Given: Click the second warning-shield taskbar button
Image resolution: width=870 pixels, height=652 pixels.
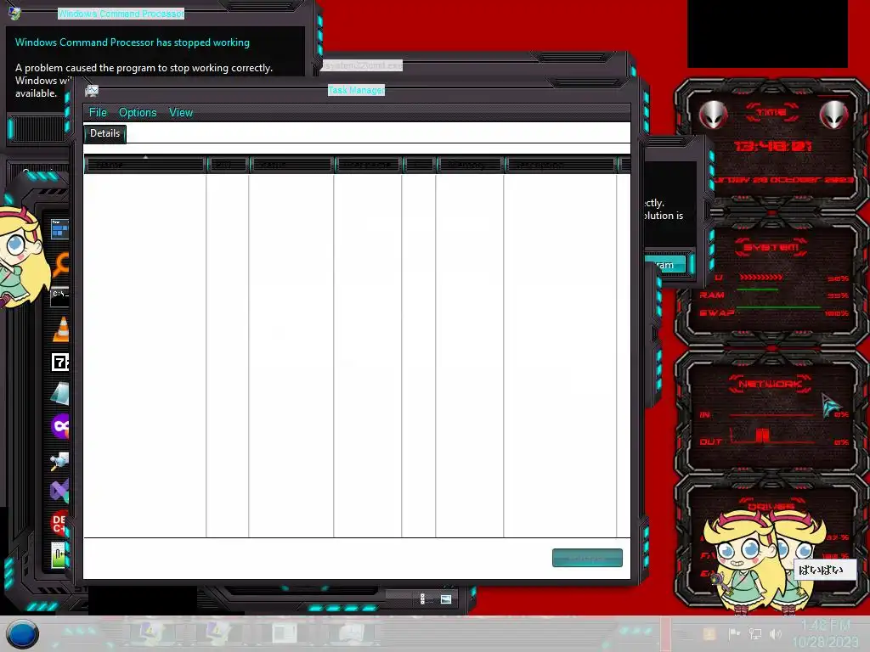Looking at the screenshot, I should pyautogui.click(x=217, y=632).
